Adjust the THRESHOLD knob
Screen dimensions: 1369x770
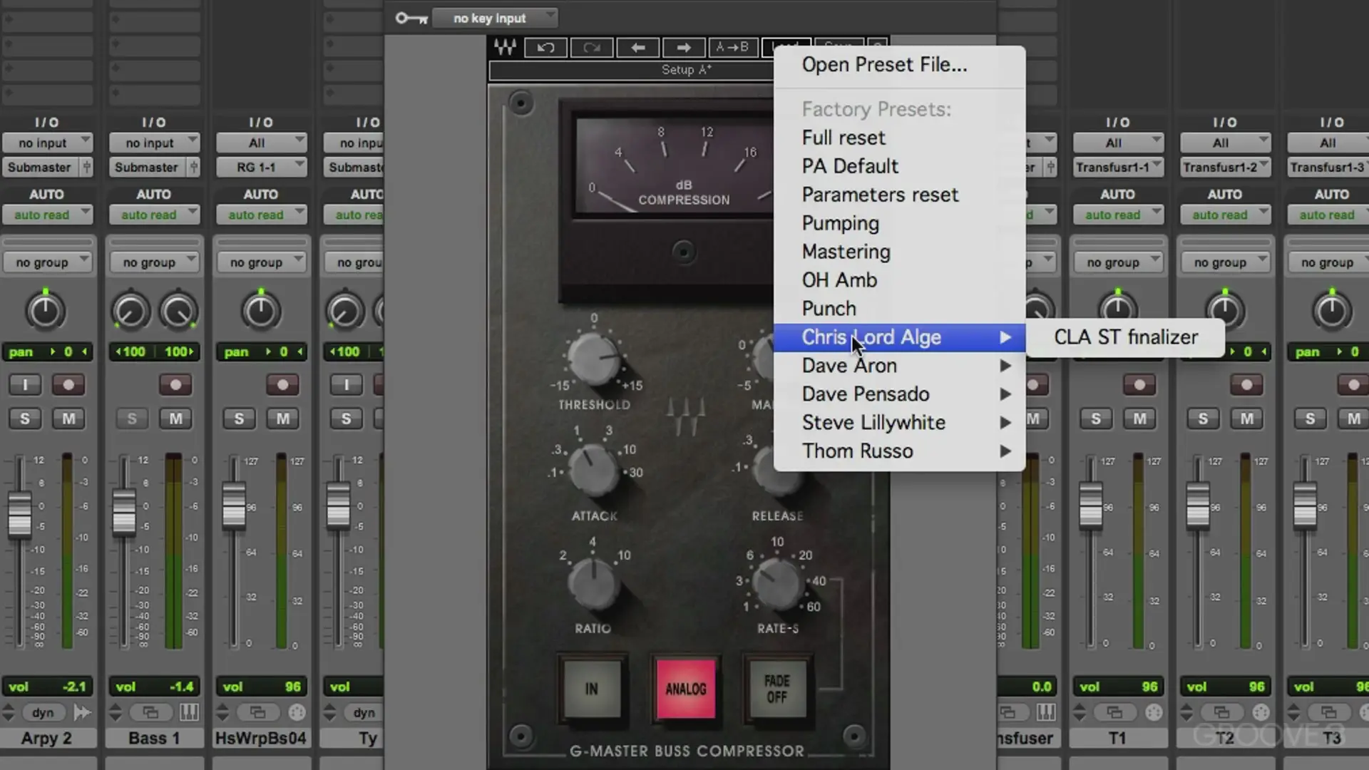coord(594,359)
